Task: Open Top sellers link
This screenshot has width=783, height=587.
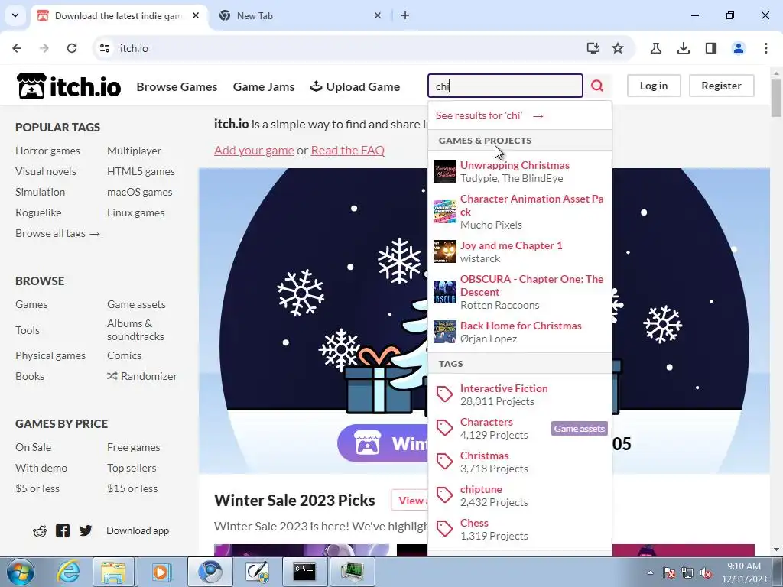Action: (132, 468)
